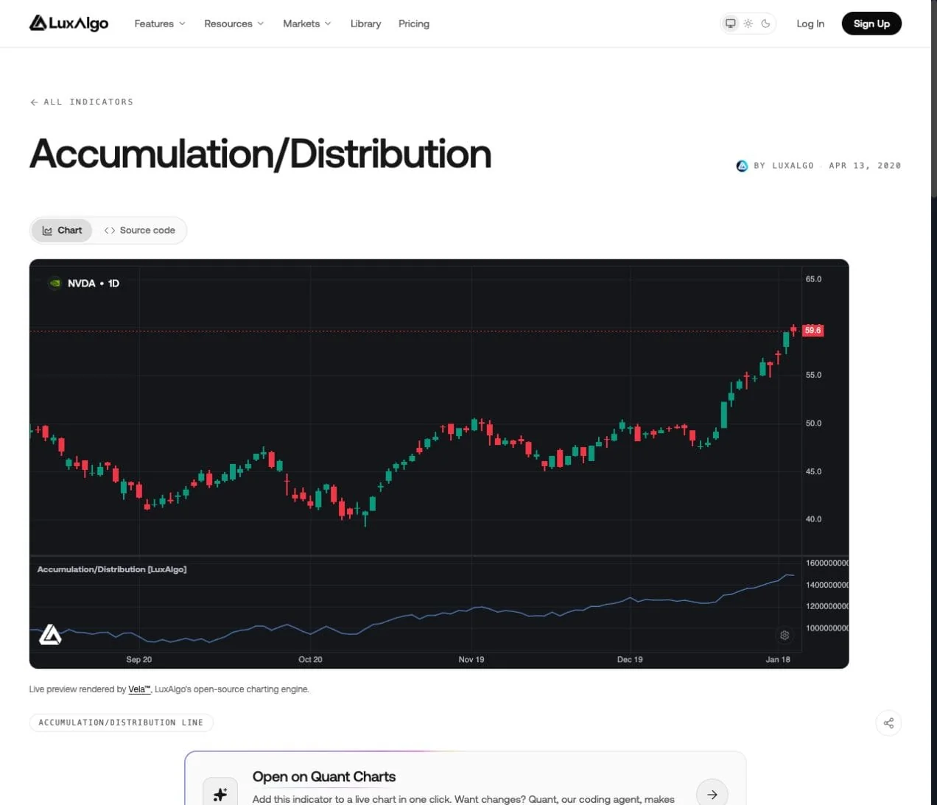The height and width of the screenshot is (805, 937).
Task: Click the 55.0 price axis label
Action: click(813, 375)
